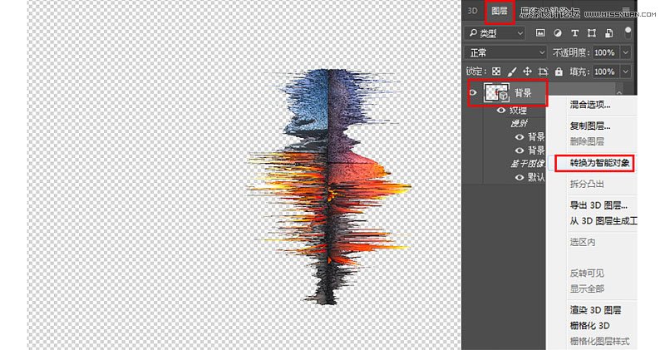
Task: Switch to the 3D panel tab
Action: (x=472, y=11)
